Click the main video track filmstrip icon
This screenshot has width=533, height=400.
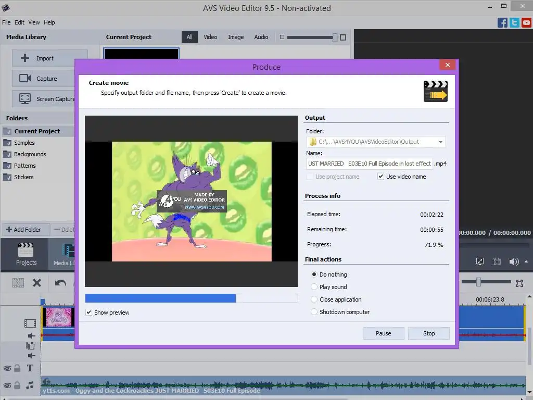pos(30,323)
